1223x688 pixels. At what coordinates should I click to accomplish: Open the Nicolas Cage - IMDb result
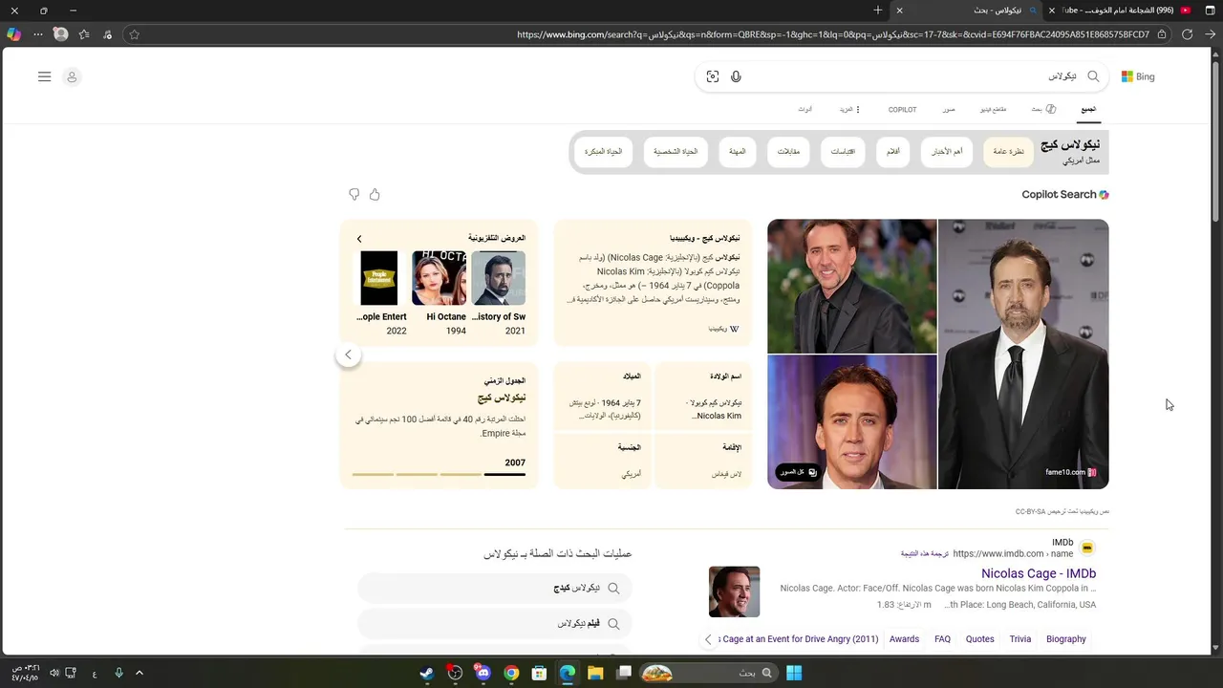click(1039, 573)
